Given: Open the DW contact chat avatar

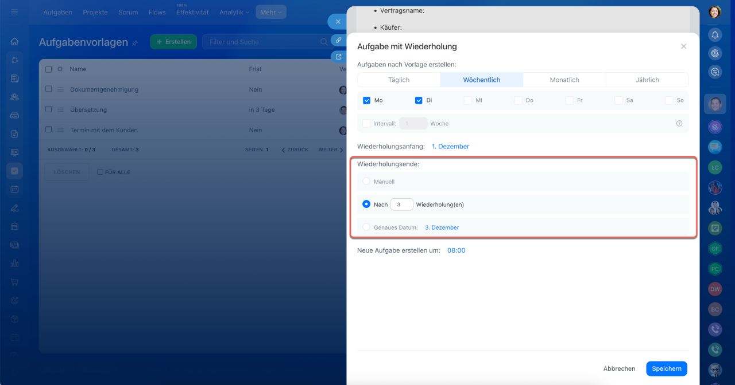Looking at the screenshot, I should pos(715,289).
